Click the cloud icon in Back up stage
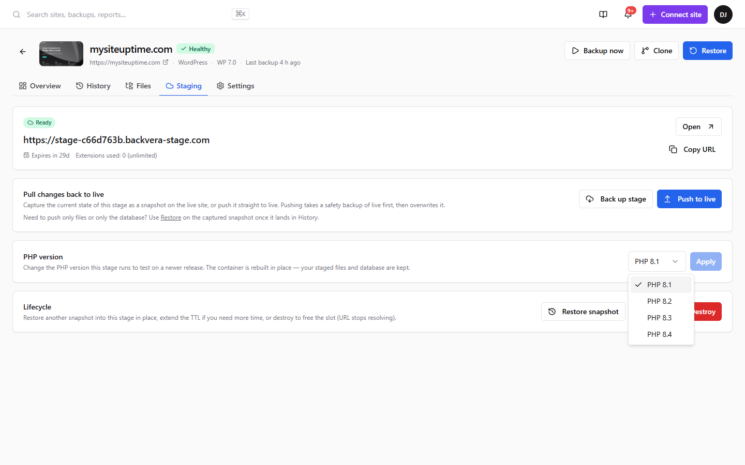The image size is (745, 465). click(590, 199)
